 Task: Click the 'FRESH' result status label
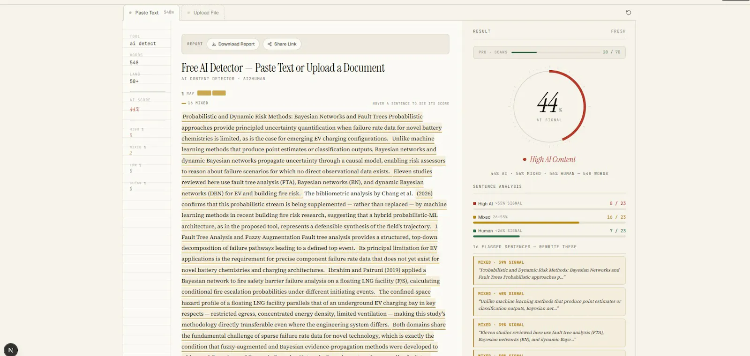[x=618, y=31]
